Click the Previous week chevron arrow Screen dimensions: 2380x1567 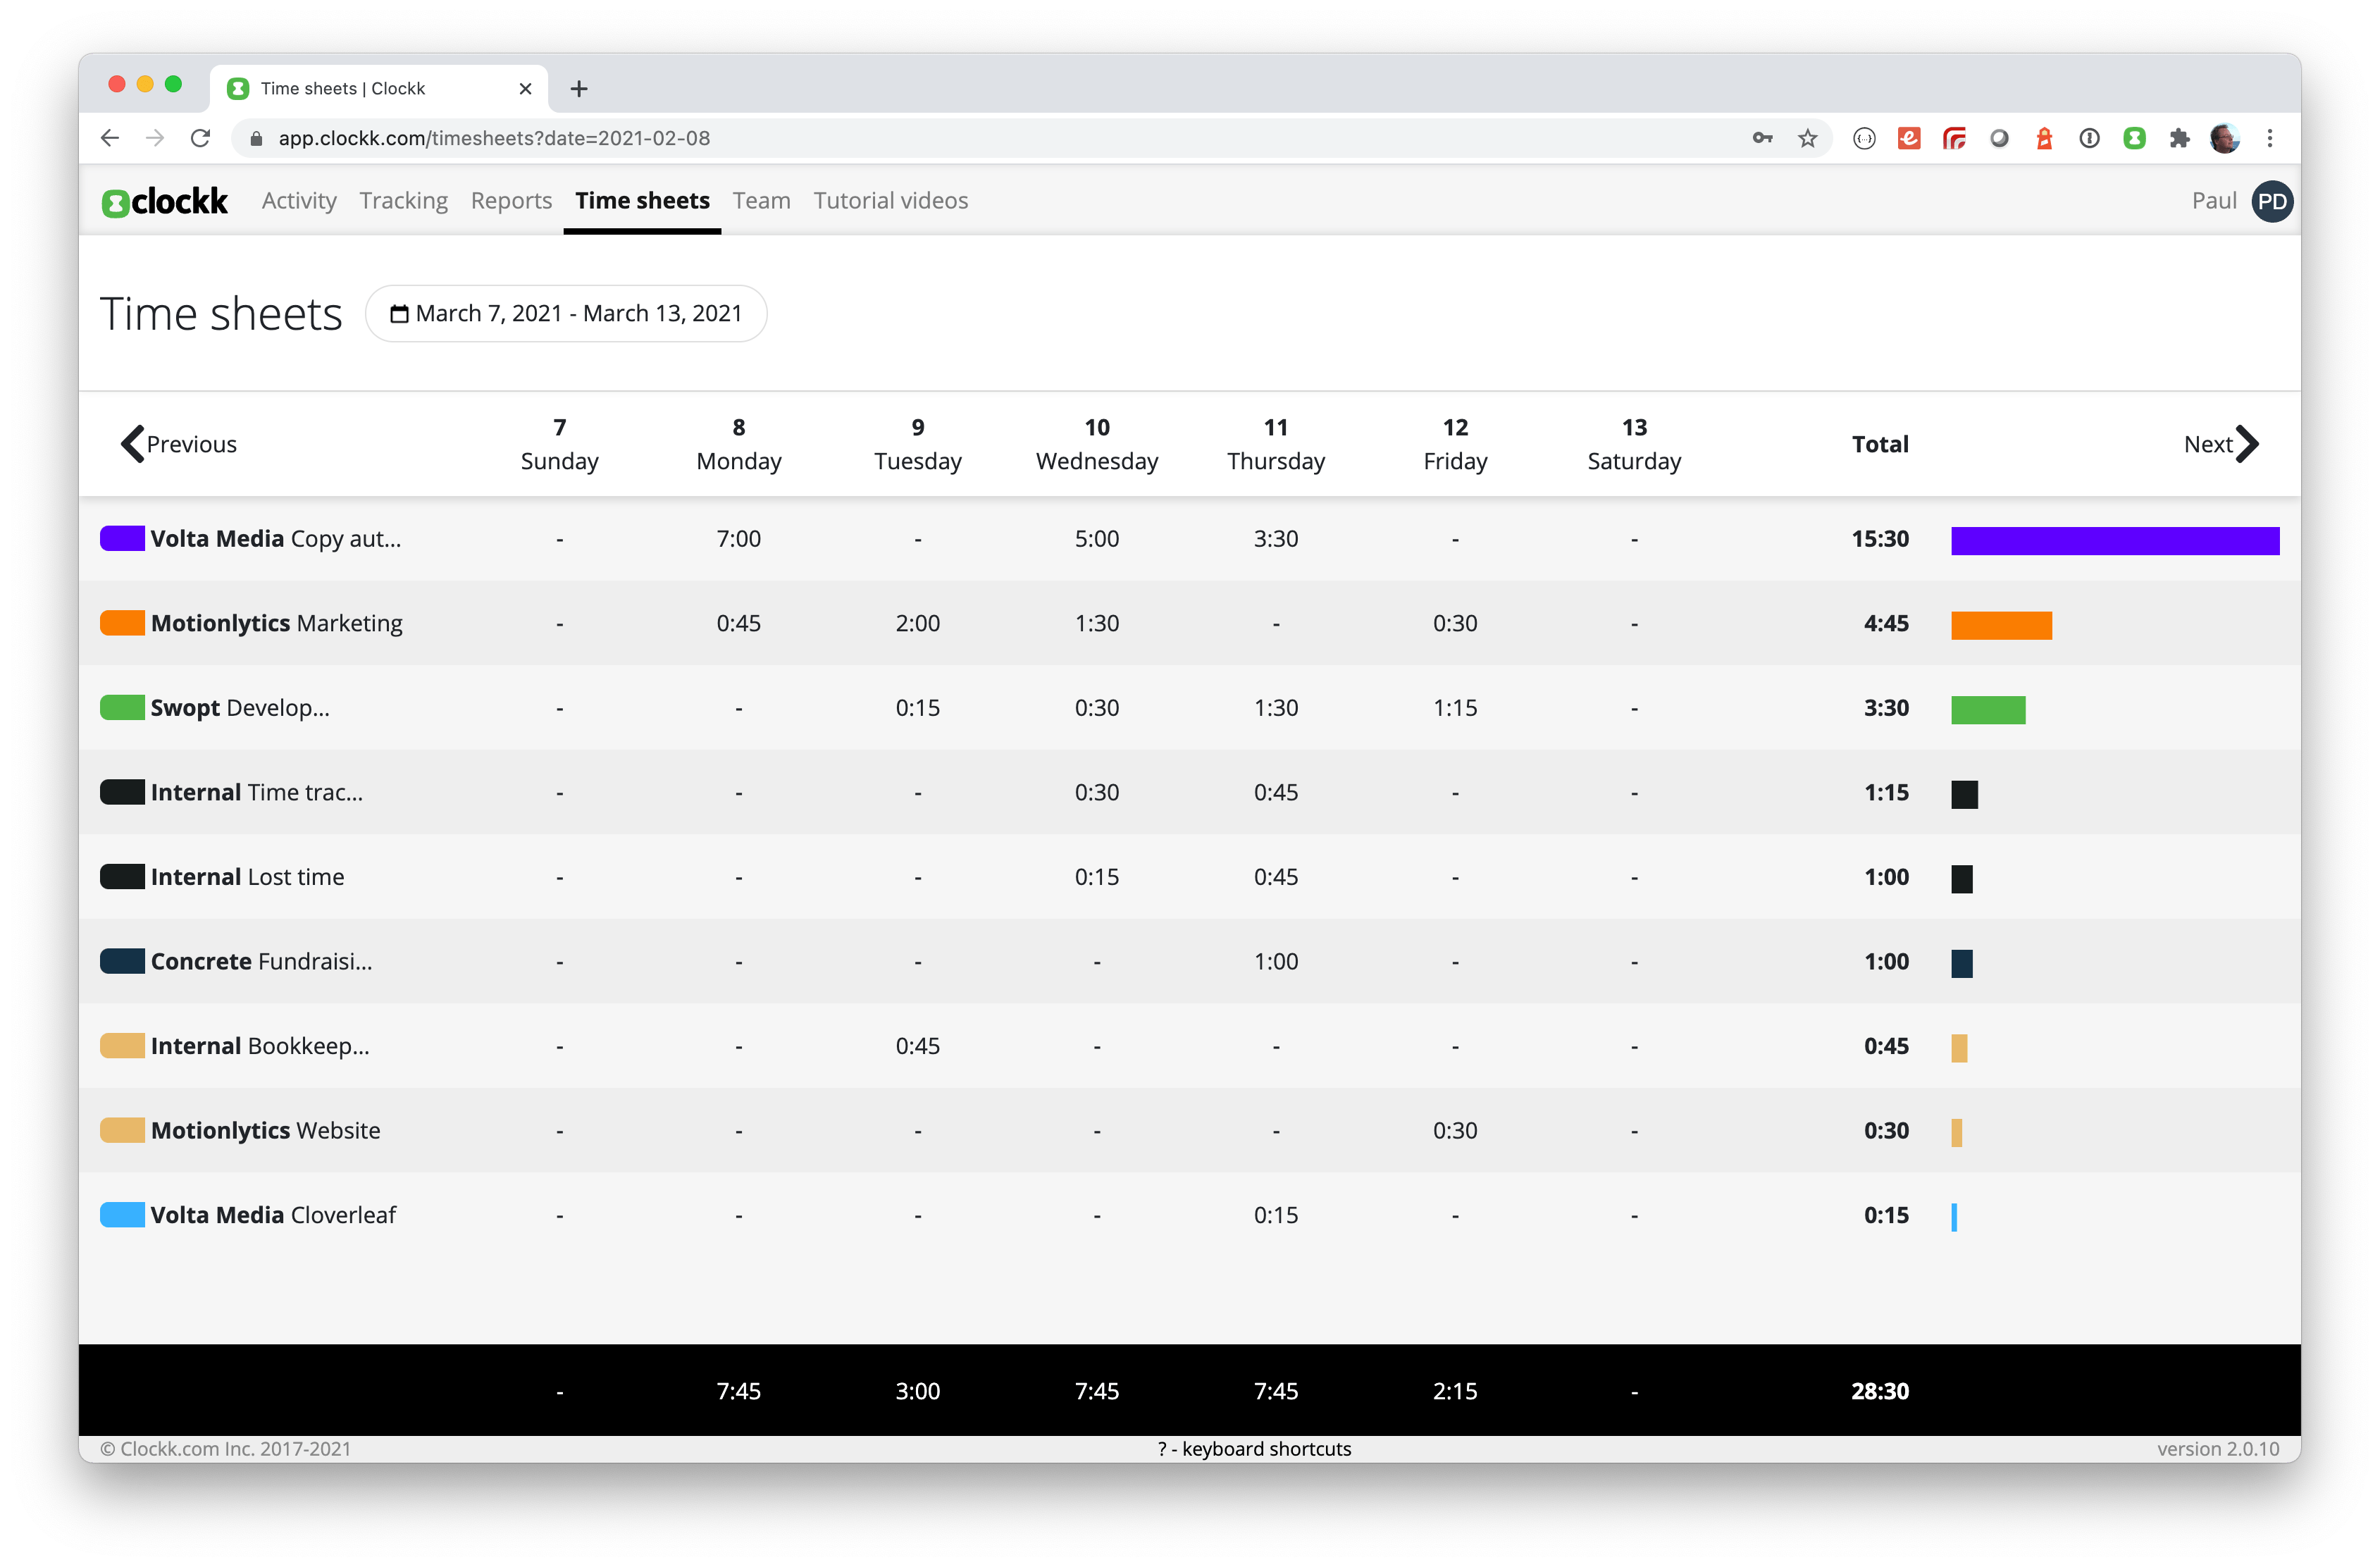[x=132, y=444]
